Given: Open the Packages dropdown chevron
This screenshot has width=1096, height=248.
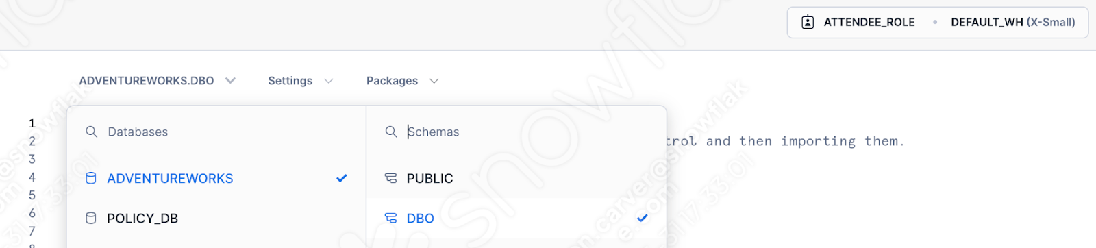Looking at the screenshot, I should [434, 81].
